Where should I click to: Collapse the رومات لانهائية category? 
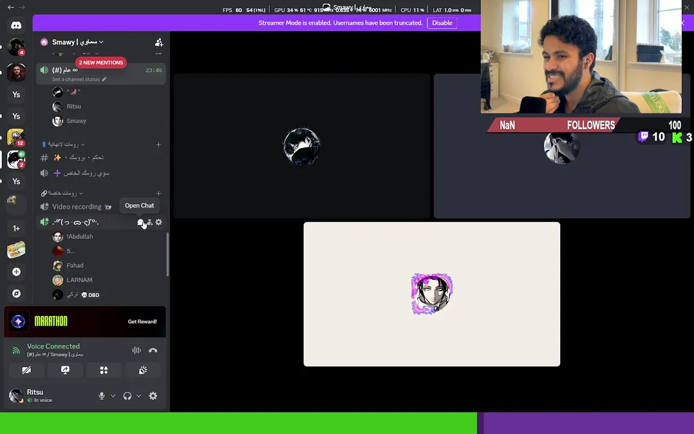coord(63,145)
